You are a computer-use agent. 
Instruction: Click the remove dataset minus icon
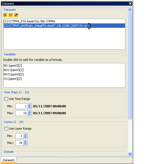point(11,15)
